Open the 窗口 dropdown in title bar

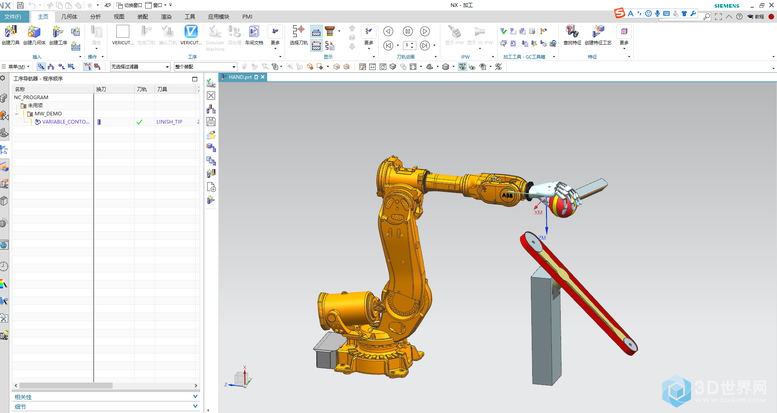pos(156,5)
